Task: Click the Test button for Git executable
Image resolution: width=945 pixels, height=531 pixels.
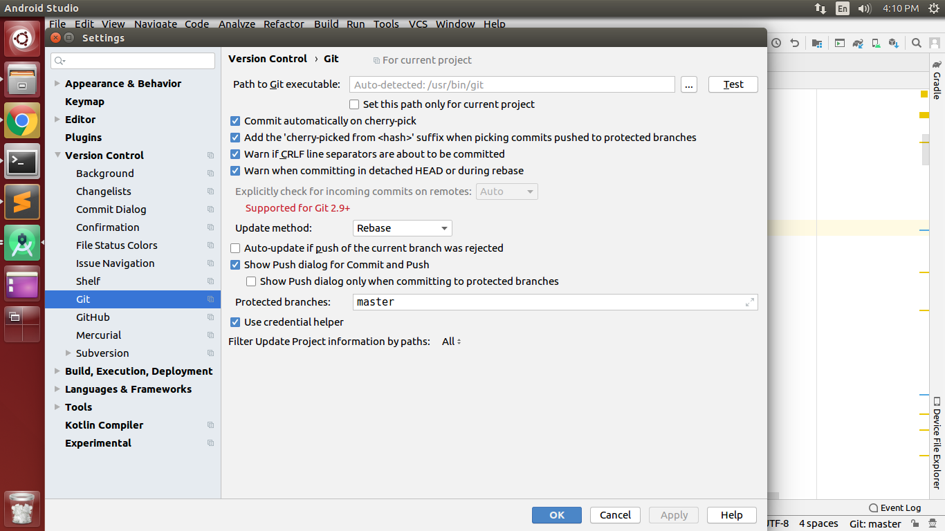Action: pyautogui.click(x=733, y=84)
